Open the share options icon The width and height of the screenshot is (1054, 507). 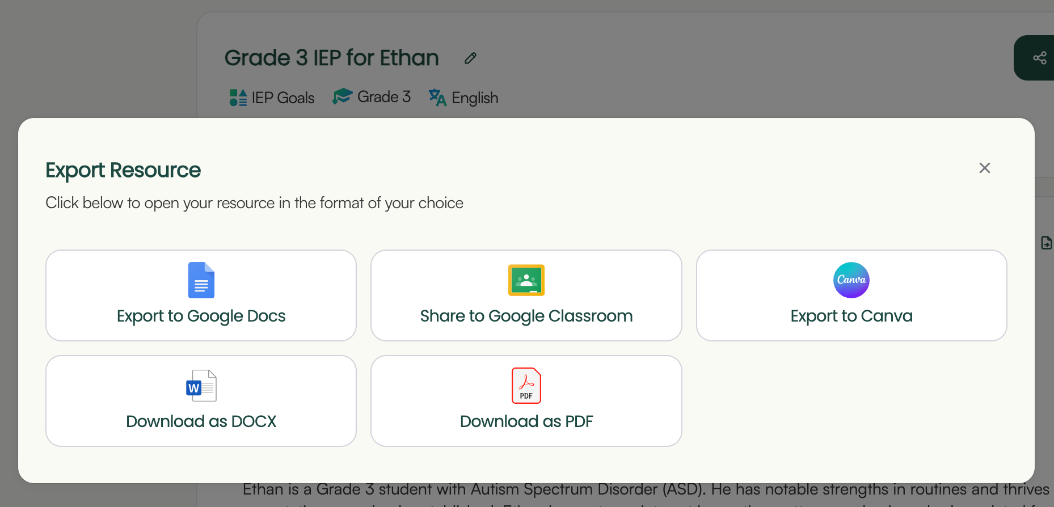[x=1040, y=57]
